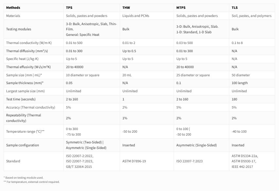Click the 'Up to 0.5' diffusivity value
The width and height of the screenshot is (279, 191).
click(x=130, y=51)
